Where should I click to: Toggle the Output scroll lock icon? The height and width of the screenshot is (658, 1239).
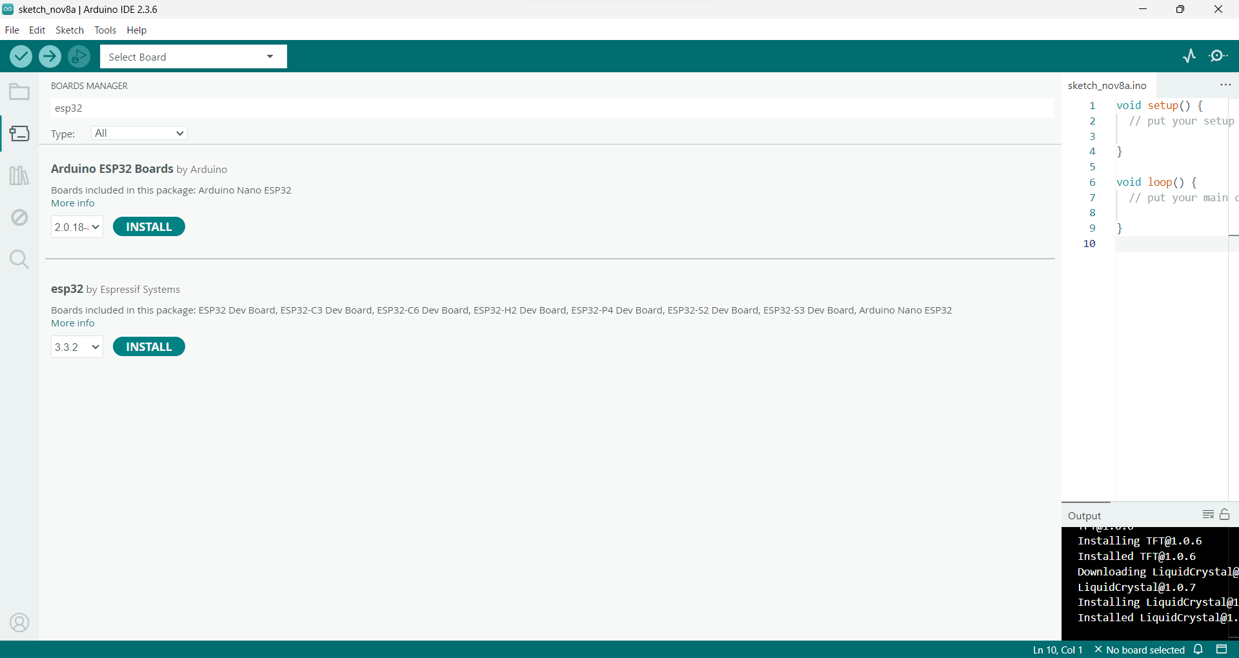(1225, 514)
